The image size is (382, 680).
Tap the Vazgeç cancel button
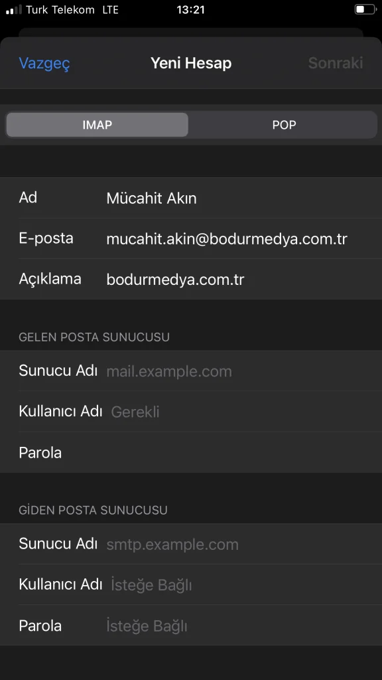point(44,63)
